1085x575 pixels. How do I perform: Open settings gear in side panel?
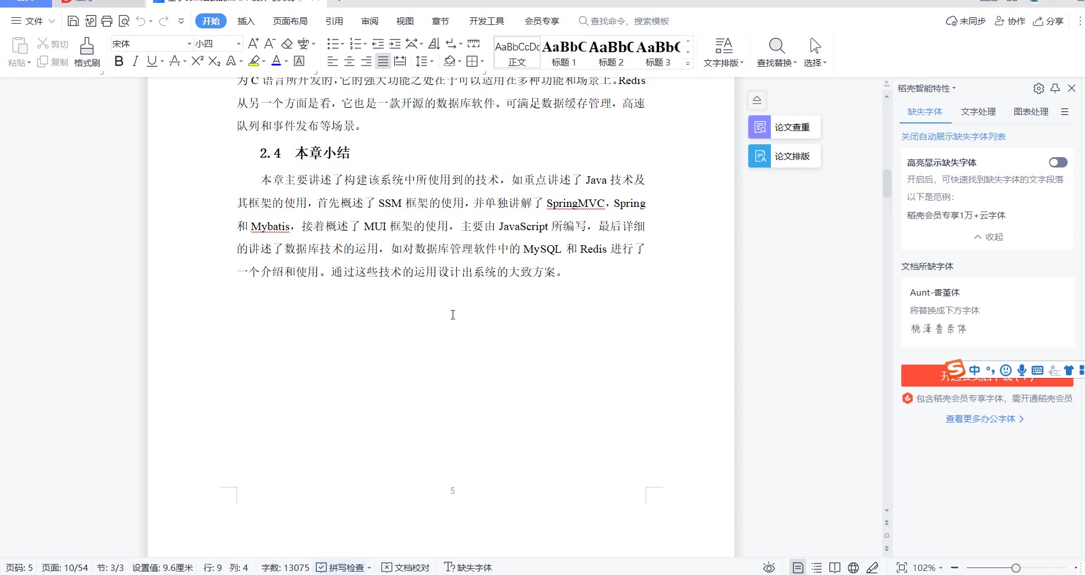[x=1038, y=88]
